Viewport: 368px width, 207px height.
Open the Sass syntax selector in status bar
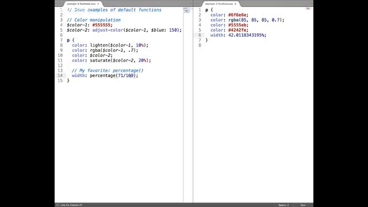(x=303, y=205)
